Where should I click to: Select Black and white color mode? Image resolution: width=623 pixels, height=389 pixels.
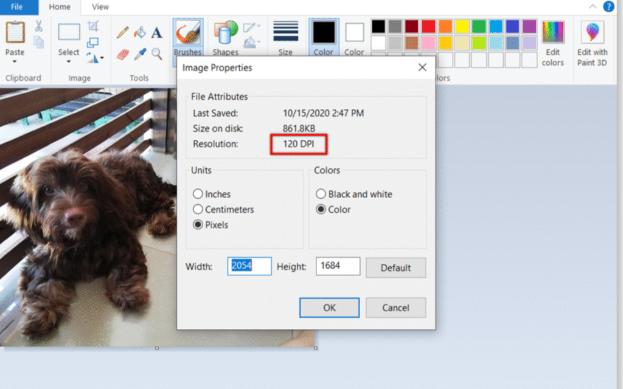click(x=321, y=194)
